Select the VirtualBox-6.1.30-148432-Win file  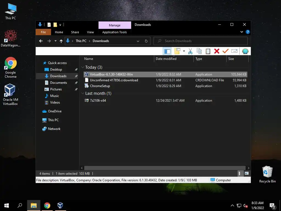pyautogui.click(x=165, y=74)
